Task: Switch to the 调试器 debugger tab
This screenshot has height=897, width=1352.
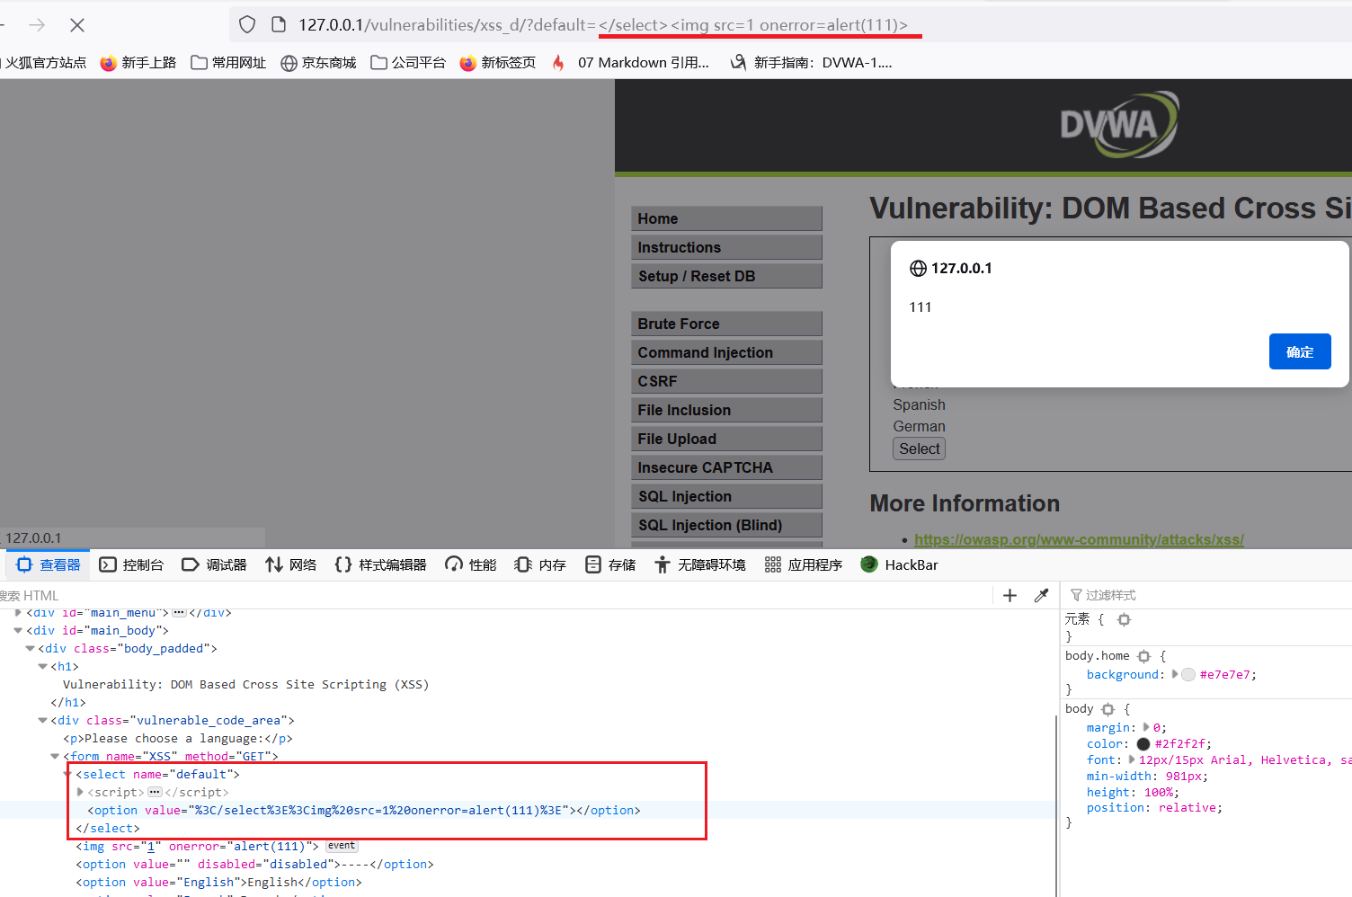Action: pyautogui.click(x=214, y=564)
